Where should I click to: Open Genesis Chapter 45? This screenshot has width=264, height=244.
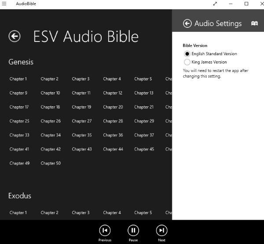coord(144,149)
